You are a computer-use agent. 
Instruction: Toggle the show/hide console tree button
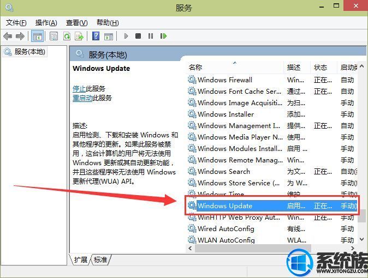coord(38,36)
